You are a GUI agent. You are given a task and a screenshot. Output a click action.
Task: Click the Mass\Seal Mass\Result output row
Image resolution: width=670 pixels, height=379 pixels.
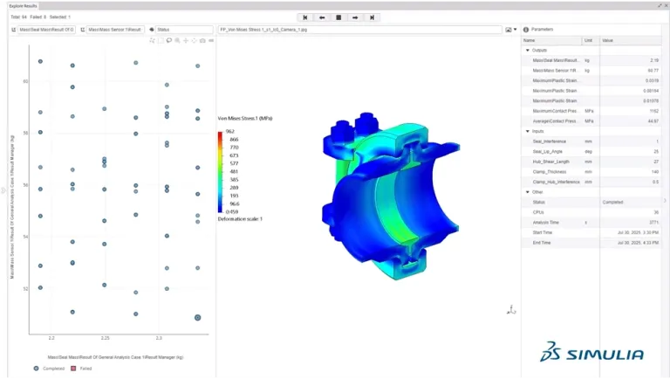pos(591,60)
